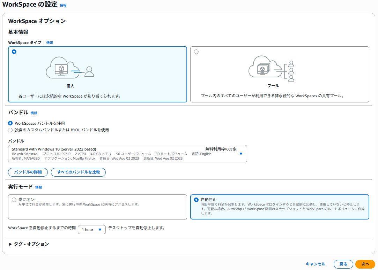378x270 pixels.
Task: Click the bundle dropdown arrow icon
Action: pyautogui.click(x=241, y=154)
